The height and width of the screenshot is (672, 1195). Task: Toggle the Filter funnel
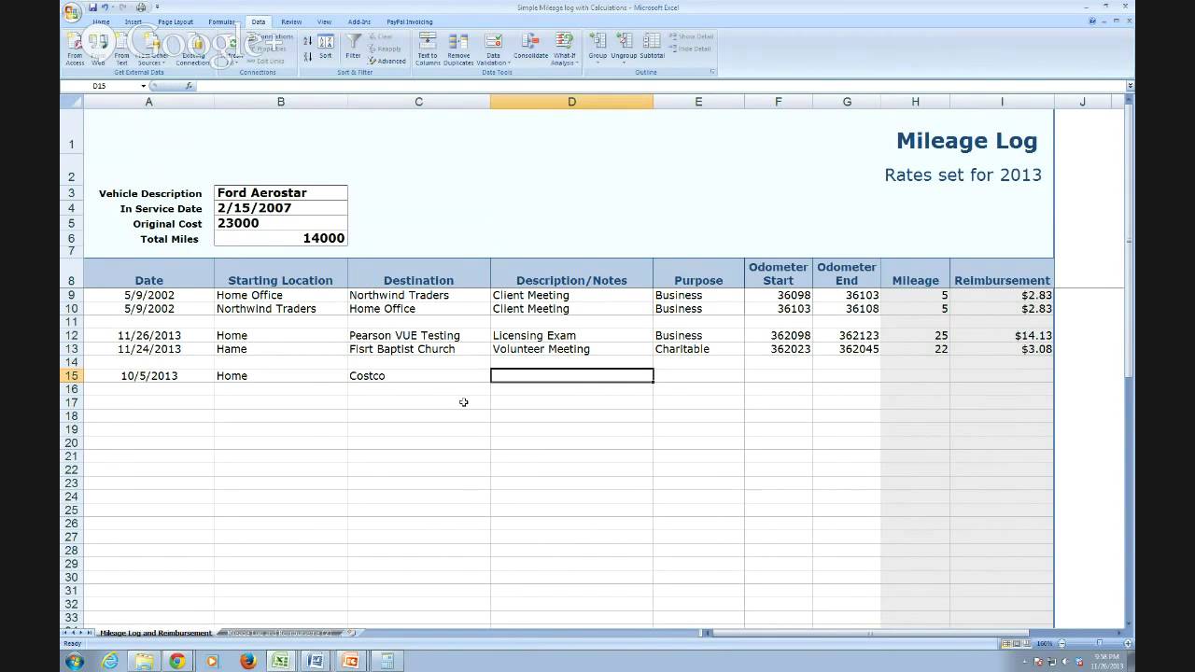(x=354, y=47)
